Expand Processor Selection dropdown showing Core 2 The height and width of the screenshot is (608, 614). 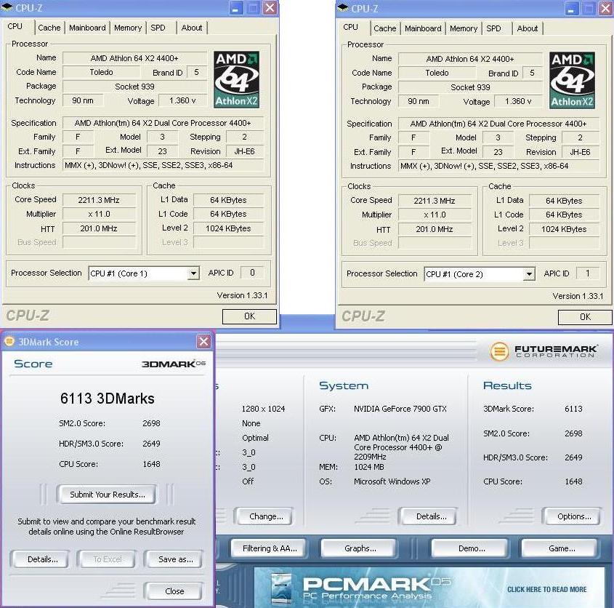[x=529, y=274]
